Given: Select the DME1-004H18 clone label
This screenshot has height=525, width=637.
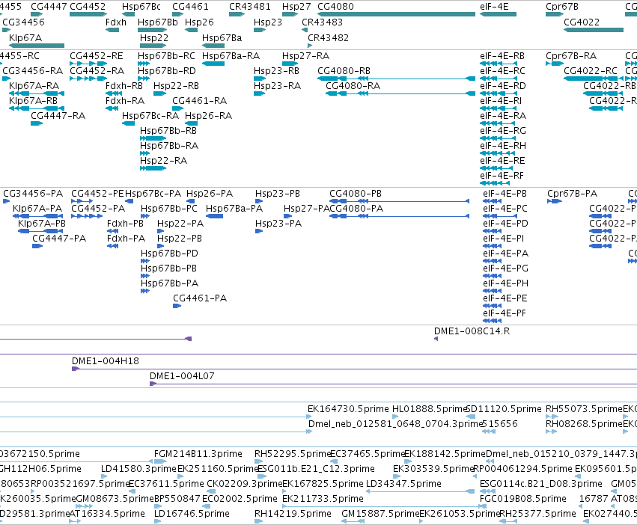Looking at the screenshot, I should [x=106, y=361].
